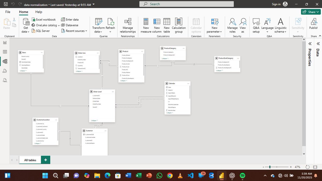Open Table view from the left sidebar
Viewport: 322px width, 181px height.
[x=5, y=52]
